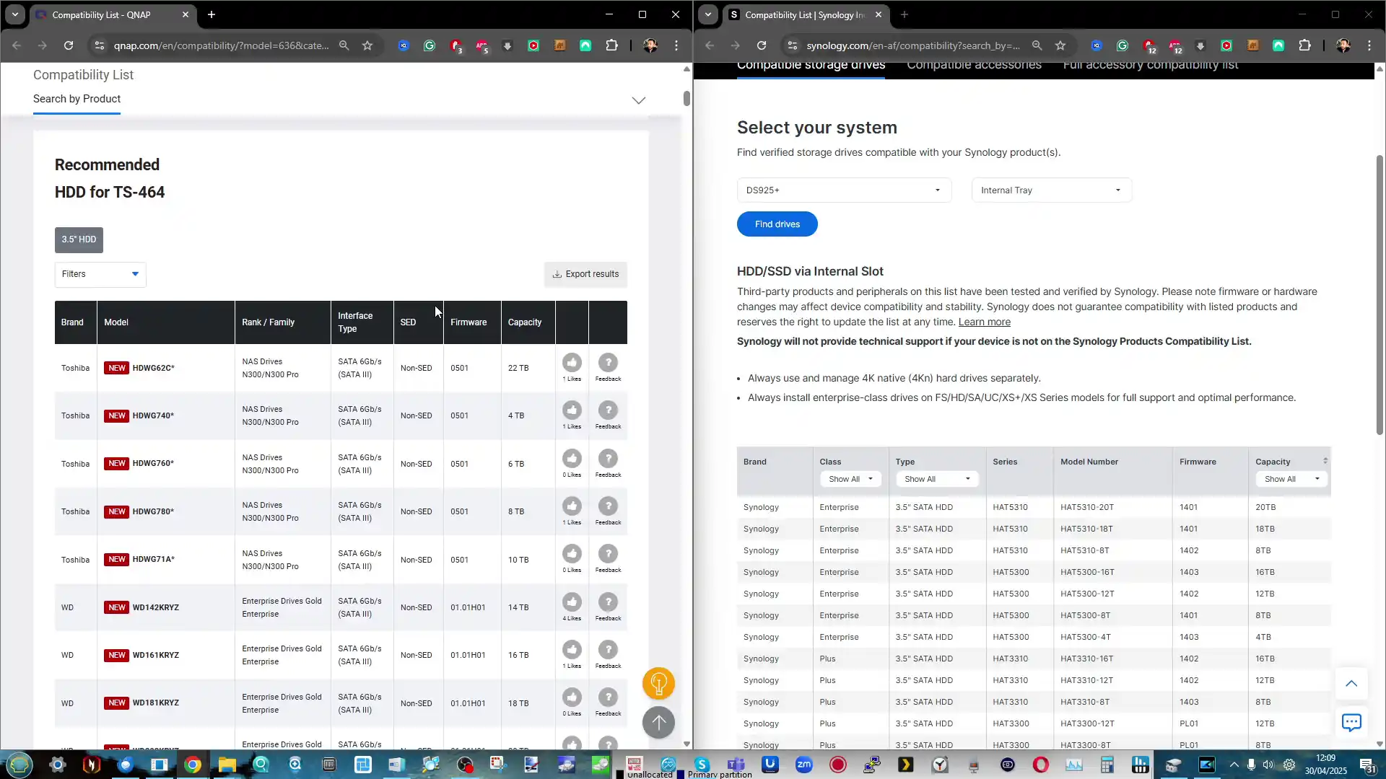This screenshot has height=779, width=1386.
Task: Reload the Synology compatibility page
Action: pos(761,45)
